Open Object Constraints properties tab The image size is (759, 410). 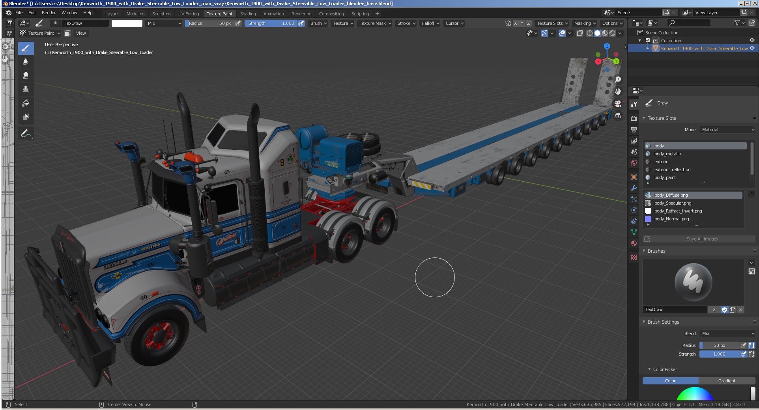click(x=634, y=221)
